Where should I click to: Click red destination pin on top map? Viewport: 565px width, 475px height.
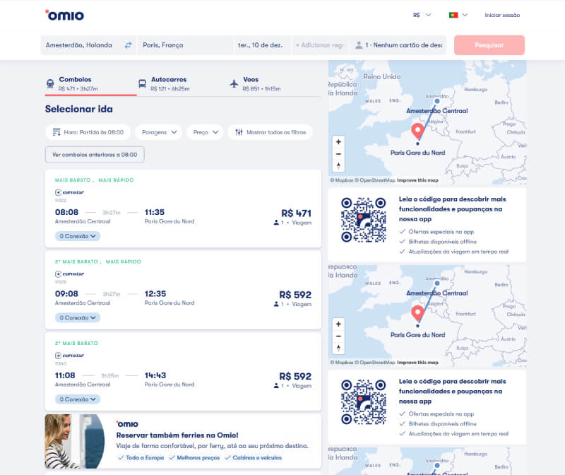pyautogui.click(x=417, y=131)
